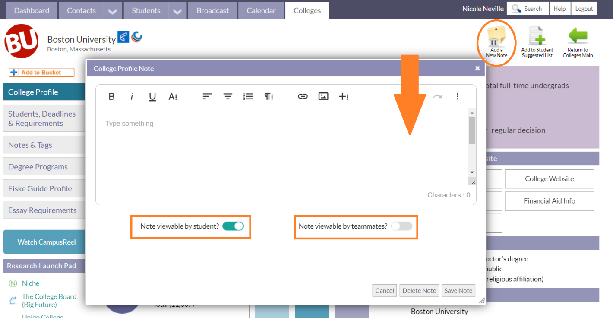Open the Students tab

[x=146, y=11]
